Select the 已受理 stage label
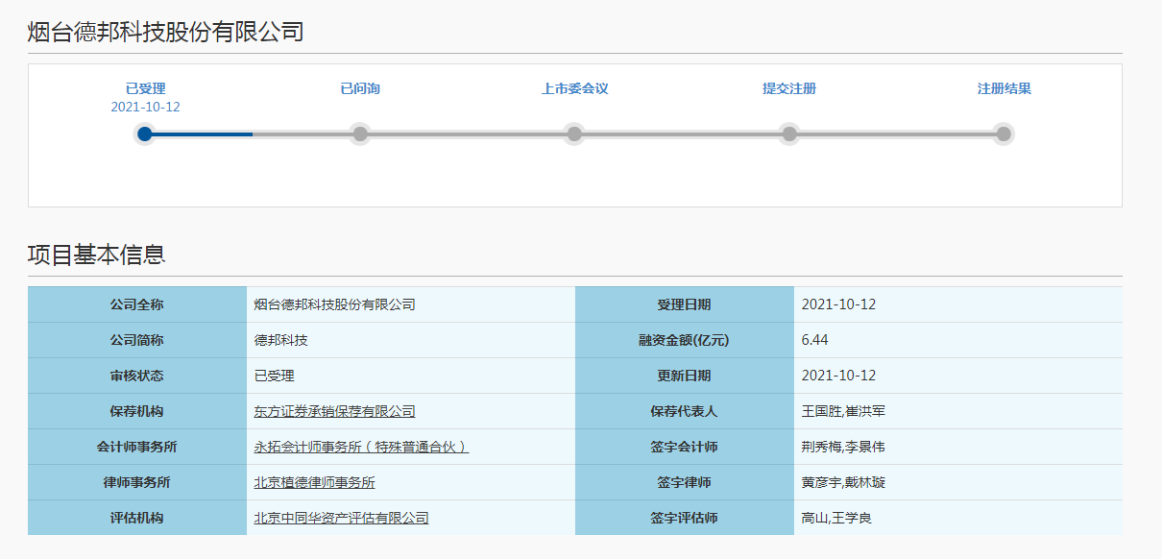1162x559 pixels. point(145,89)
